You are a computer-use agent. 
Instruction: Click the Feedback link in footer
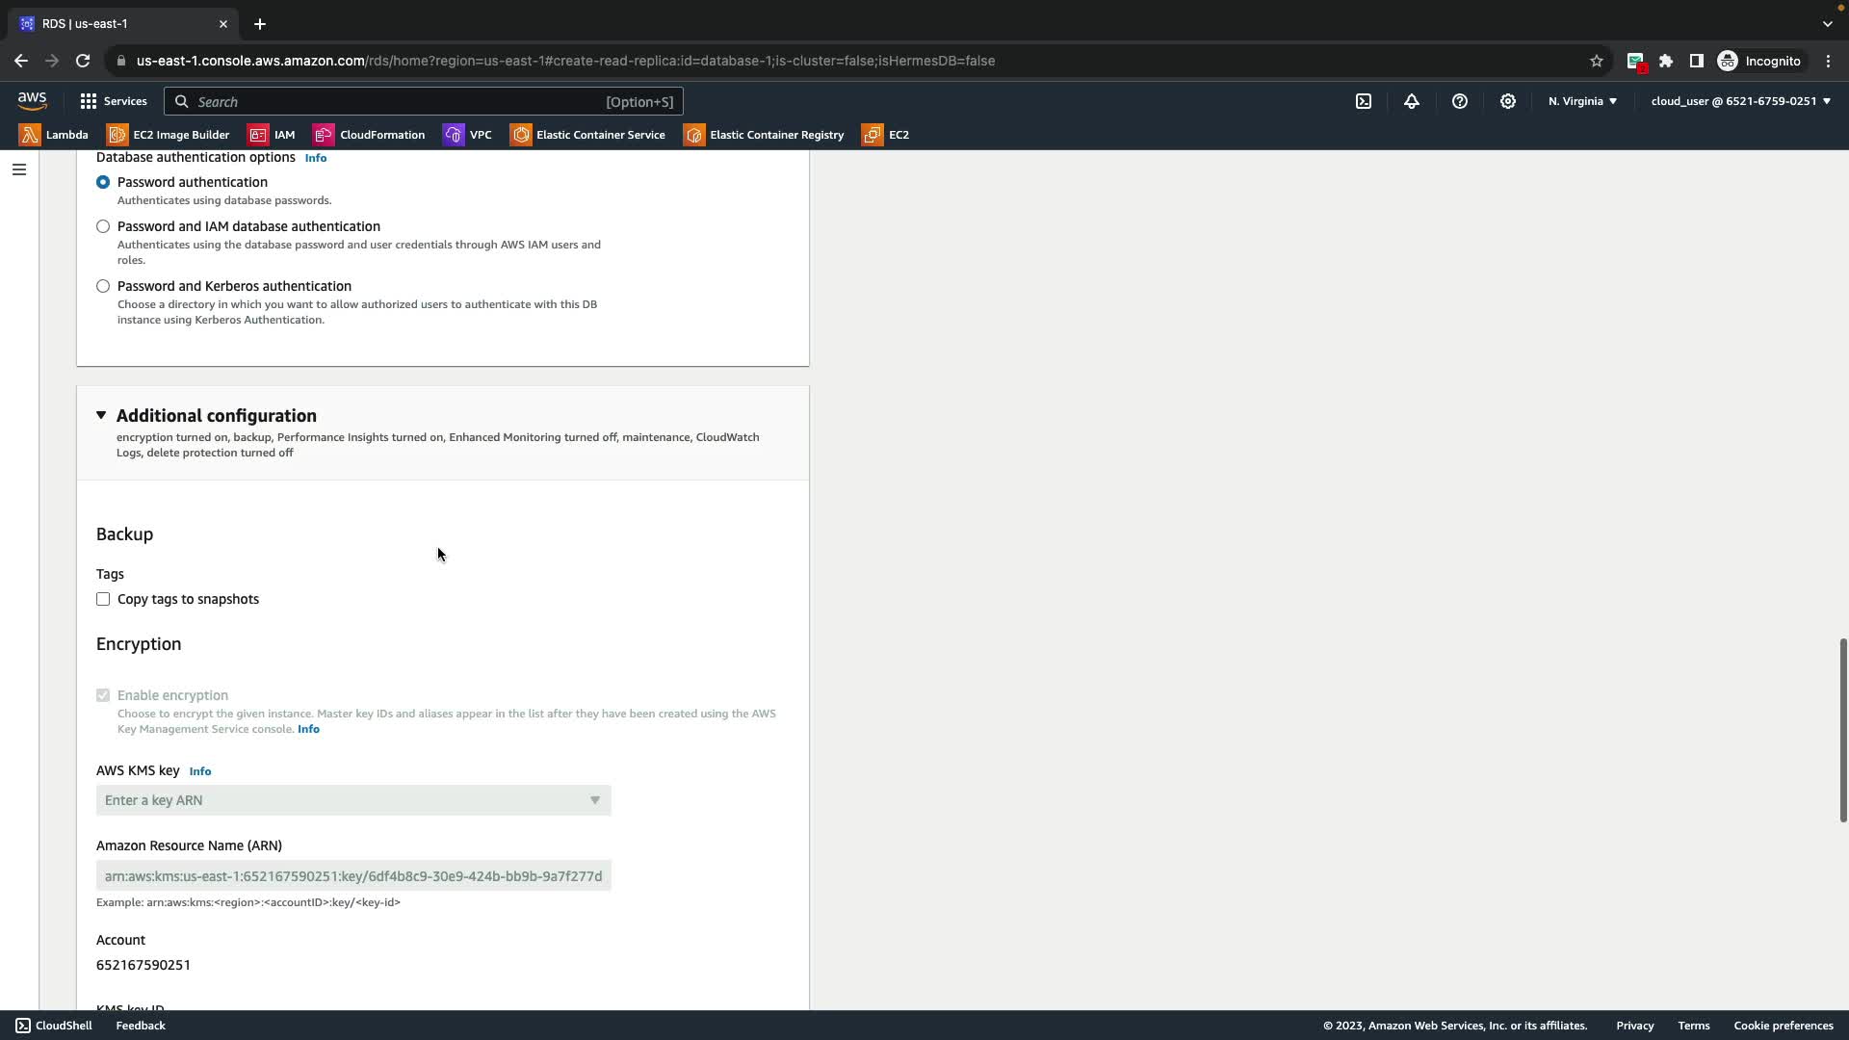(141, 1026)
